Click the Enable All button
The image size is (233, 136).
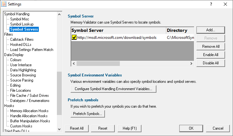coord(210,55)
